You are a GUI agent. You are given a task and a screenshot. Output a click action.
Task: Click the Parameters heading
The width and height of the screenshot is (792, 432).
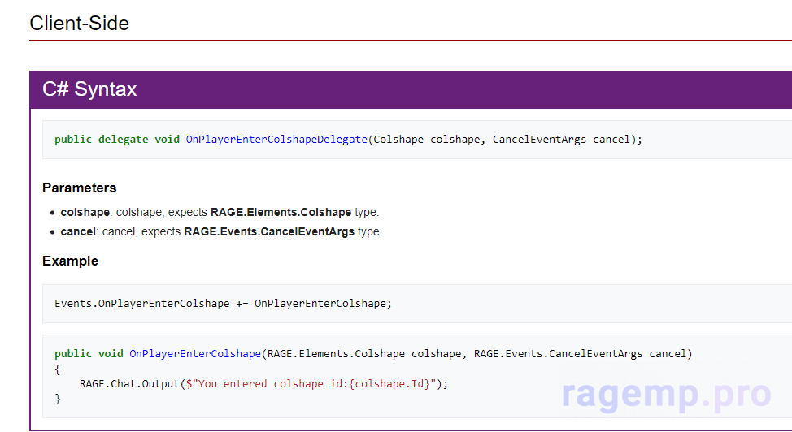coord(79,188)
